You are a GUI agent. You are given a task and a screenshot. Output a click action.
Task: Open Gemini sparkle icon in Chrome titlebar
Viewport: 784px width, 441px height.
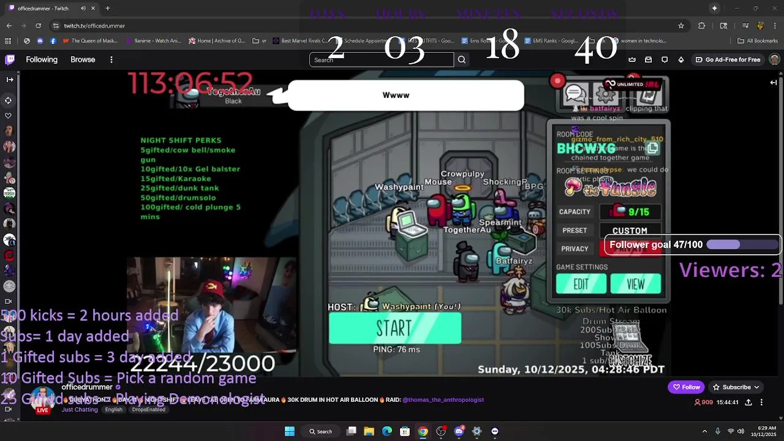(x=714, y=8)
